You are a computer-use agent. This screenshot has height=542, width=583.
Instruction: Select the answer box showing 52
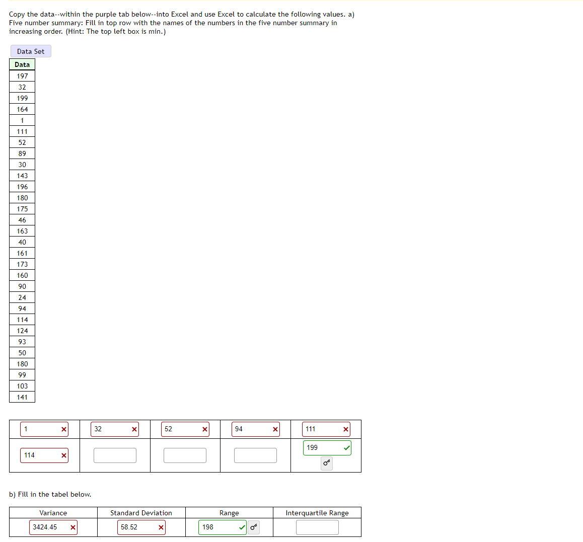(185, 429)
